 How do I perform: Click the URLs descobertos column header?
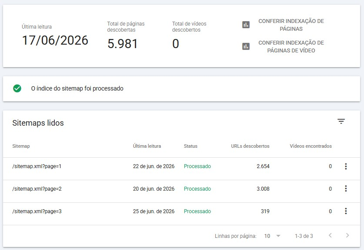click(250, 146)
